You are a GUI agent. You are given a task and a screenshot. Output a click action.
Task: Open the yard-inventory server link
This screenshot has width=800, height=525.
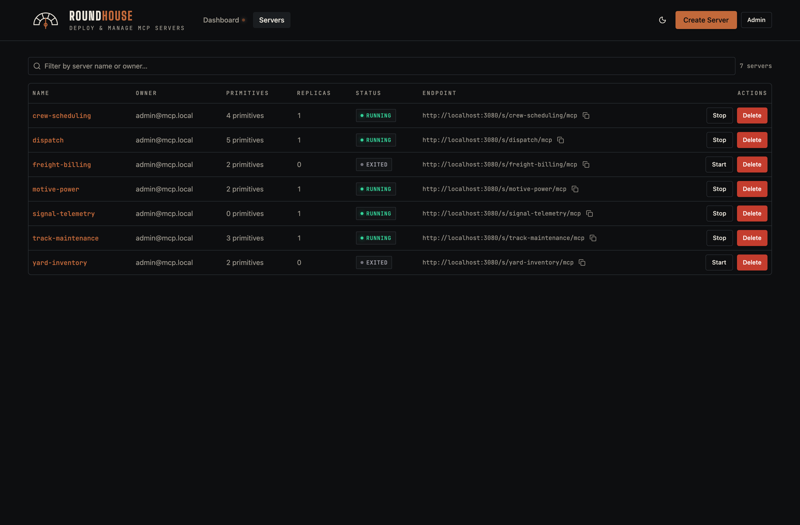(60, 263)
